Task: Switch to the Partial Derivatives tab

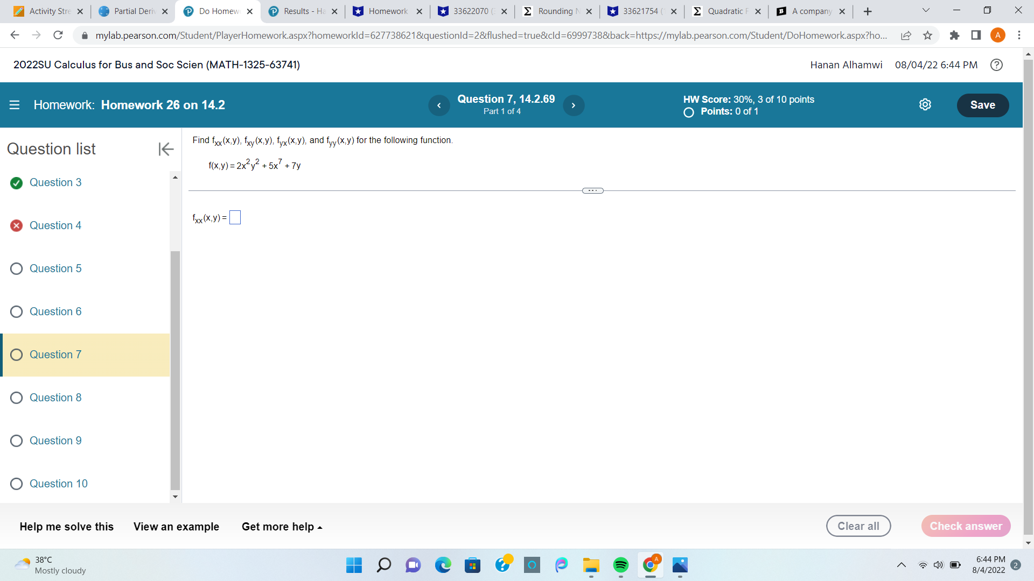Action: [129, 11]
